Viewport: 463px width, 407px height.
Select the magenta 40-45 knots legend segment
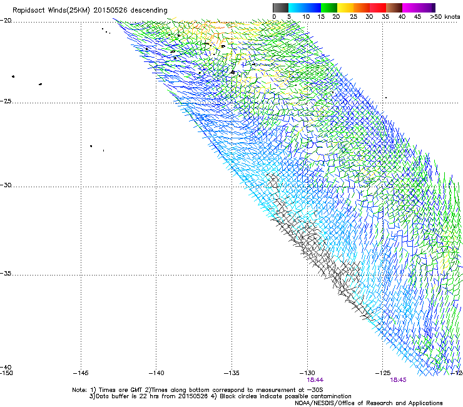(410, 8)
